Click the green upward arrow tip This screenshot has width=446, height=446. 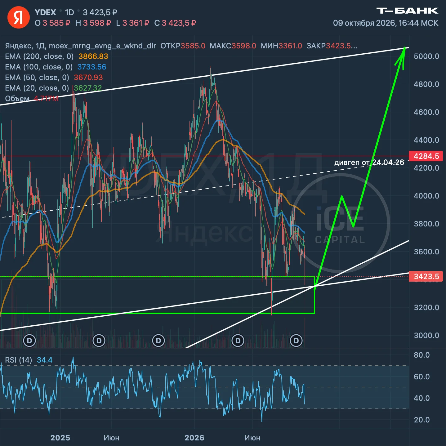point(404,48)
